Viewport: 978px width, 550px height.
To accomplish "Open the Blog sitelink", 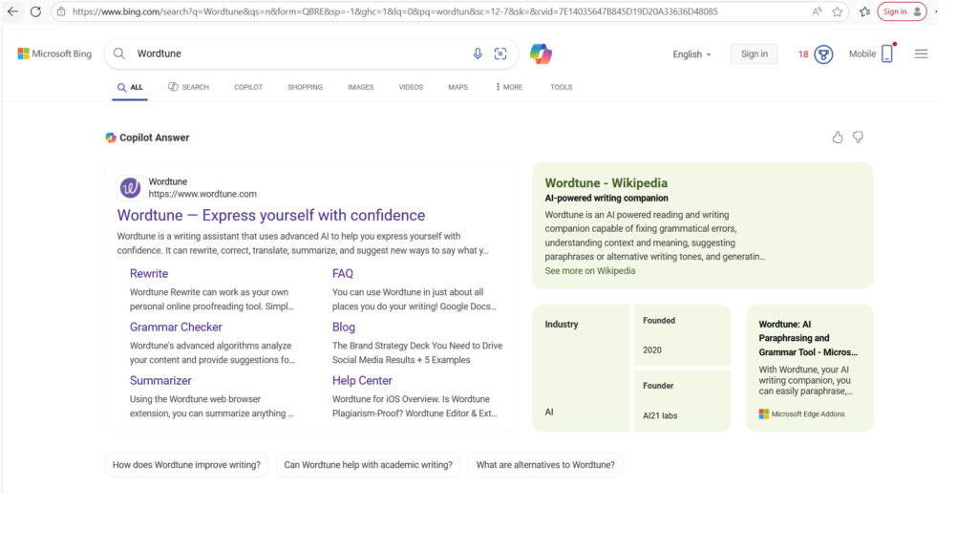I will click(x=344, y=328).
